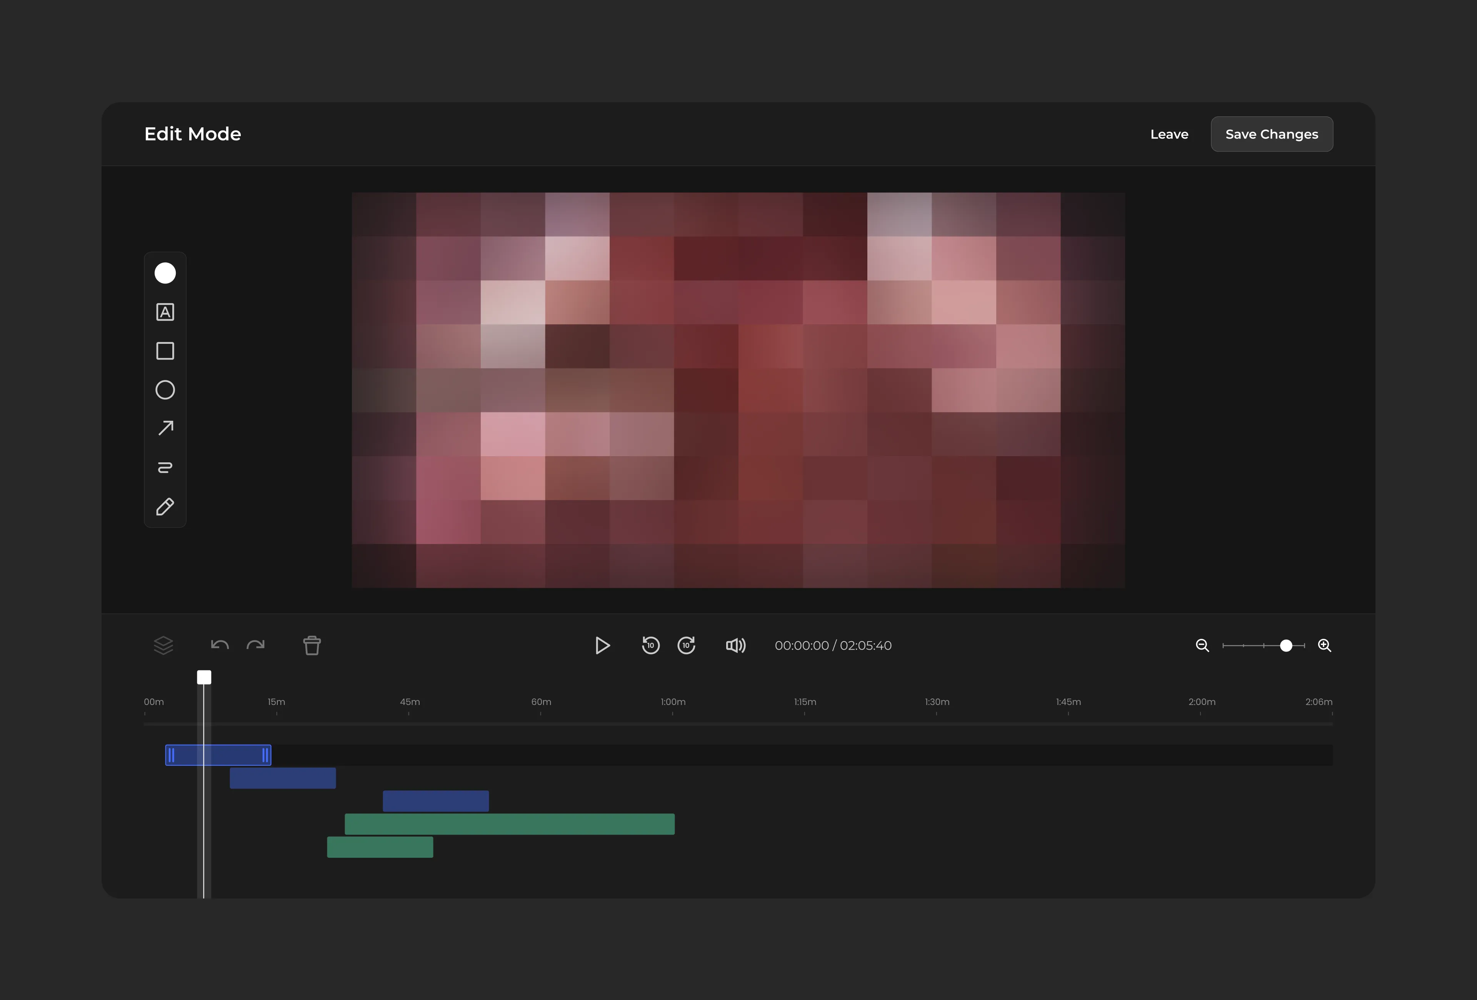
Task: Play the video
Action: [602, 645]
